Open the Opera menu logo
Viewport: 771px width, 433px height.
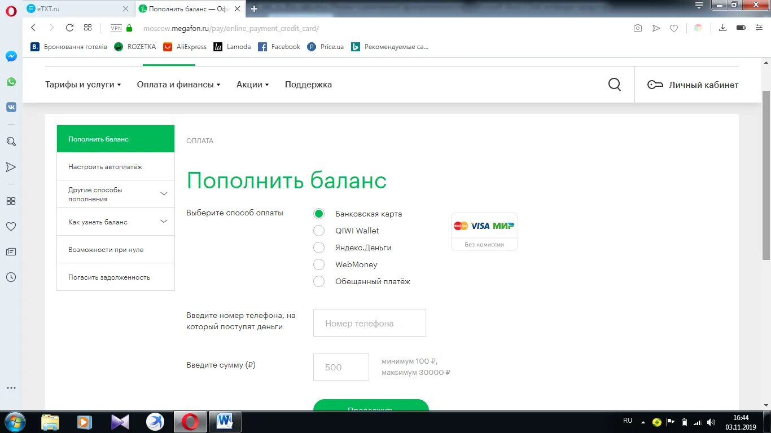coord(11,10)
